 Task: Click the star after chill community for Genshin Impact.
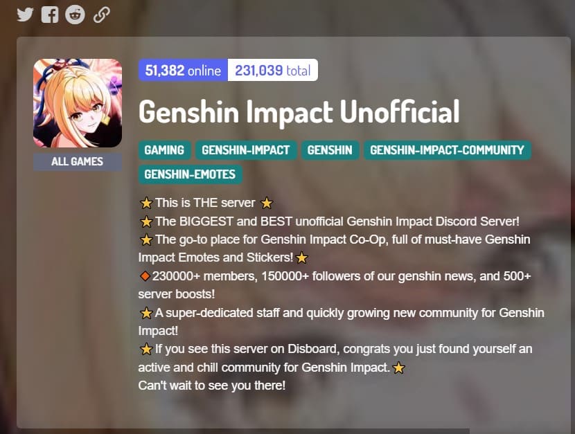click(x=398, y=368)
